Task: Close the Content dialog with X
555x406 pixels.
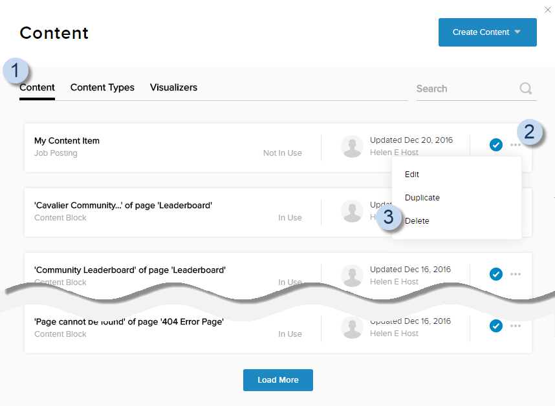Action: [x=548, y=10]
